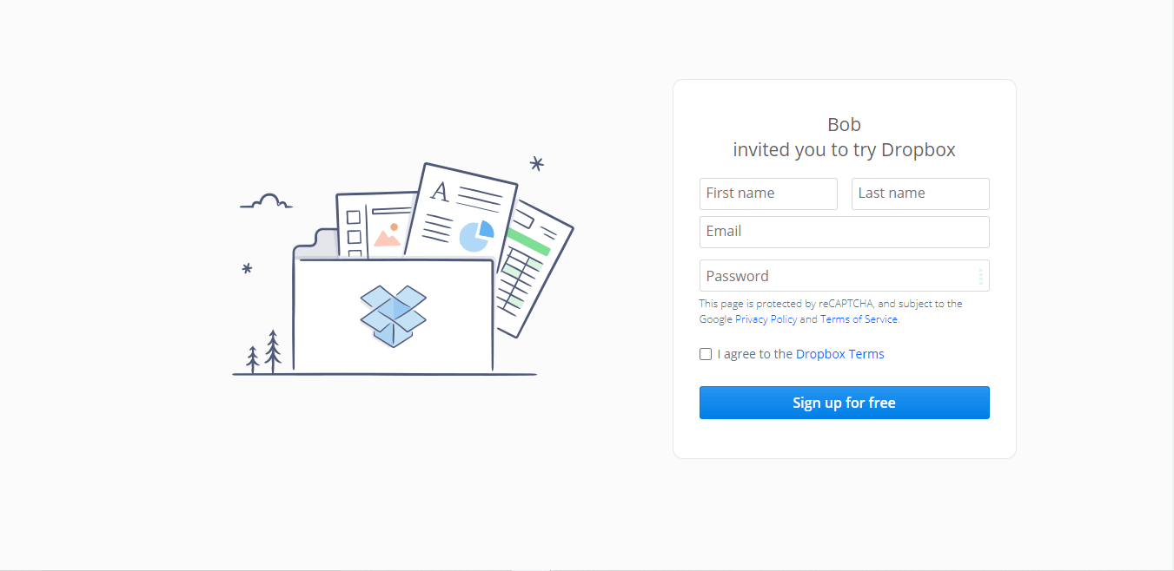Image resolution: width=1174 pixels, height=571 pixels.
Task: Click into the Last name field
Action: (x=920, y=194)
